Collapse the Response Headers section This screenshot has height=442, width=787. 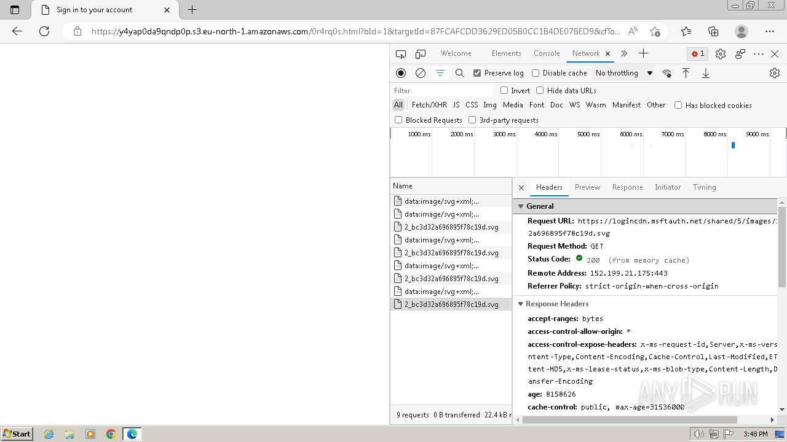[x=521, y=304]
